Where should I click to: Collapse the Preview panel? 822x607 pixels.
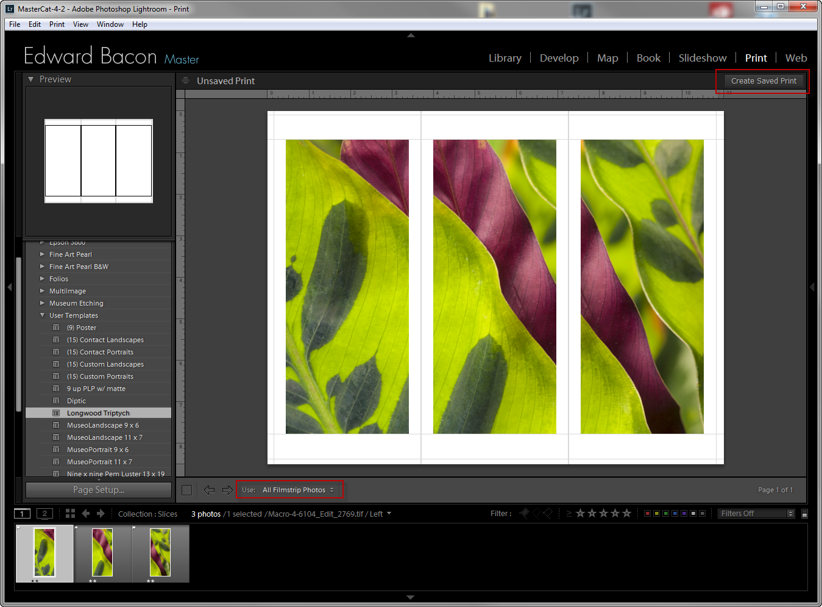click(31, 79)
